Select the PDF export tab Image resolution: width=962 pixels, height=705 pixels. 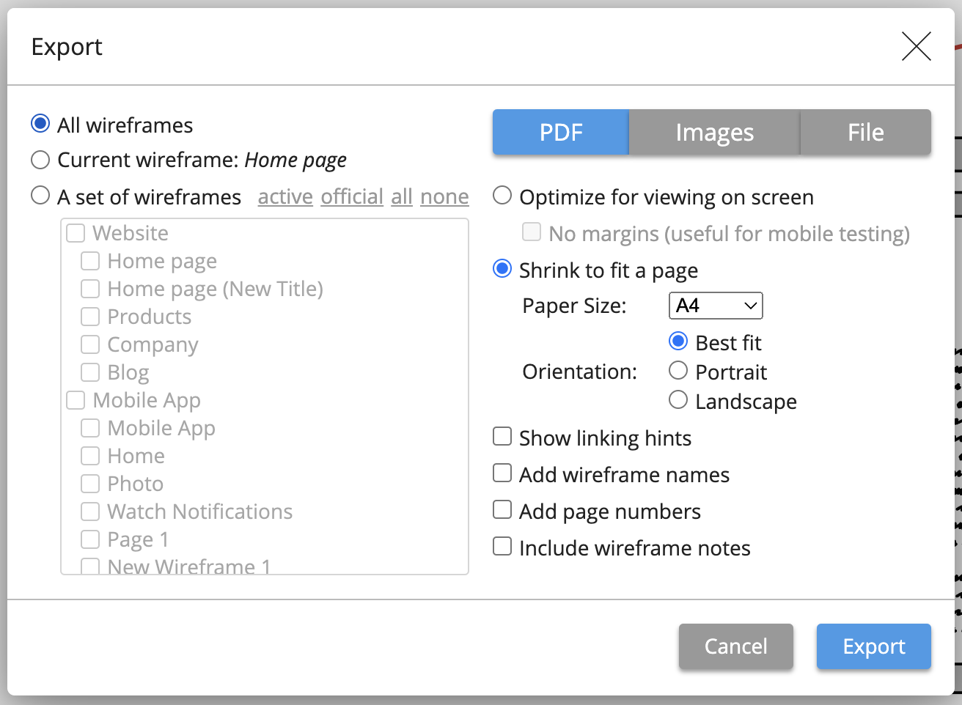tap(561, 133)
